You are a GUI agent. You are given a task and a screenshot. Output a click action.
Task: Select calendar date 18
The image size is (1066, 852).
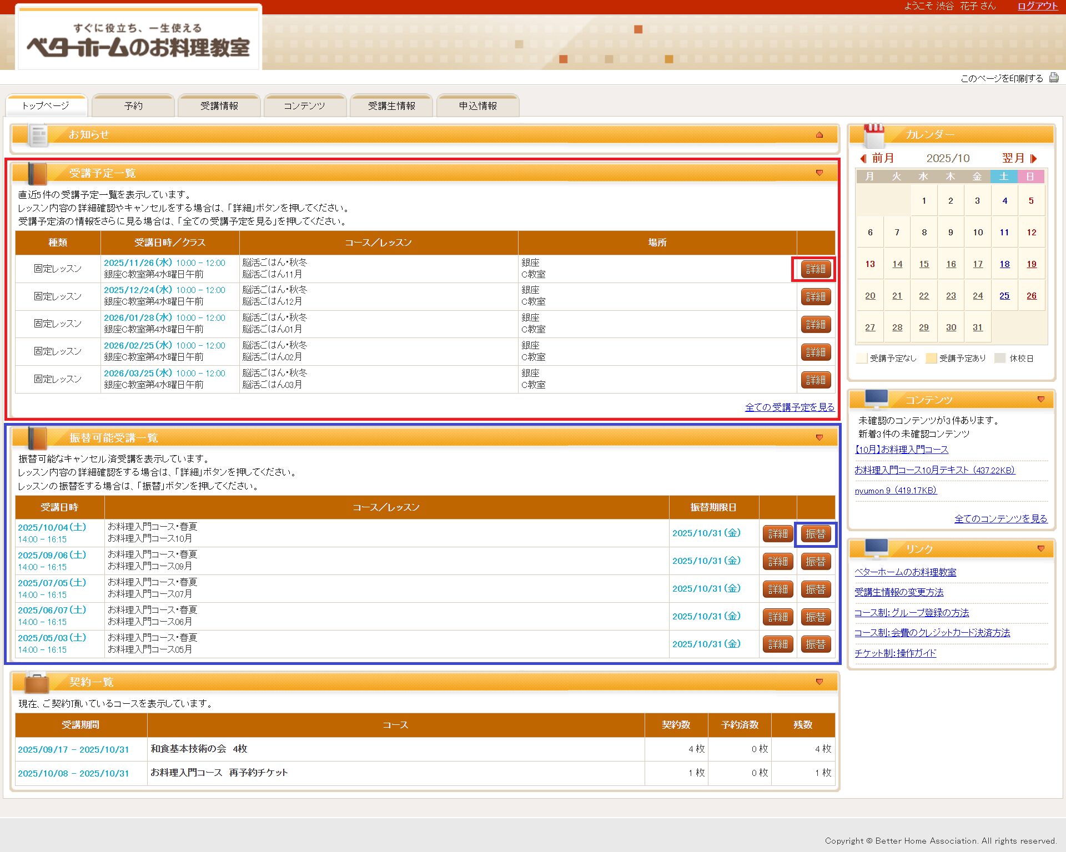pos(1004,264)
